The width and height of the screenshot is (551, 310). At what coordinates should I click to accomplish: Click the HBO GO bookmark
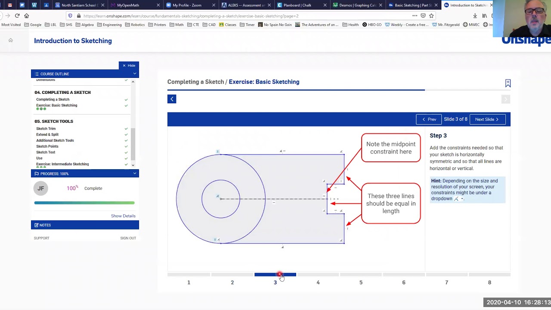372,25
